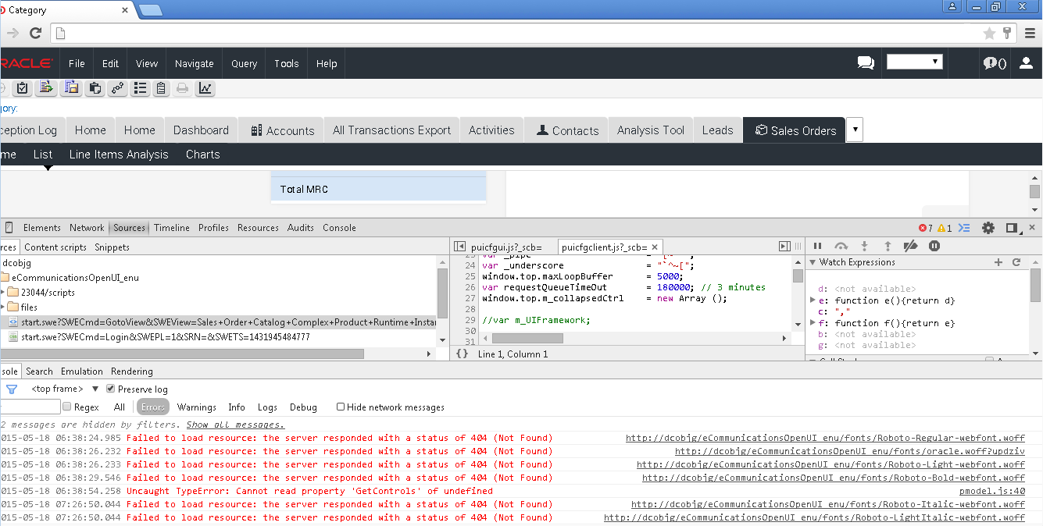Open the Network DevTools tab
Image resolution: width=1043 pixels, height=526 pixels.
pos(87,228)
